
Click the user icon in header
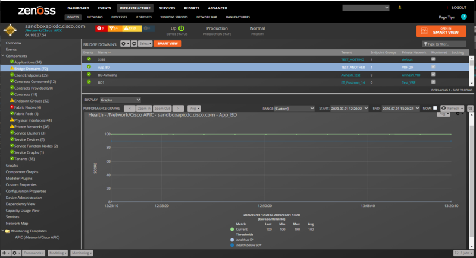pyautogui.click(x=399, y=8)
